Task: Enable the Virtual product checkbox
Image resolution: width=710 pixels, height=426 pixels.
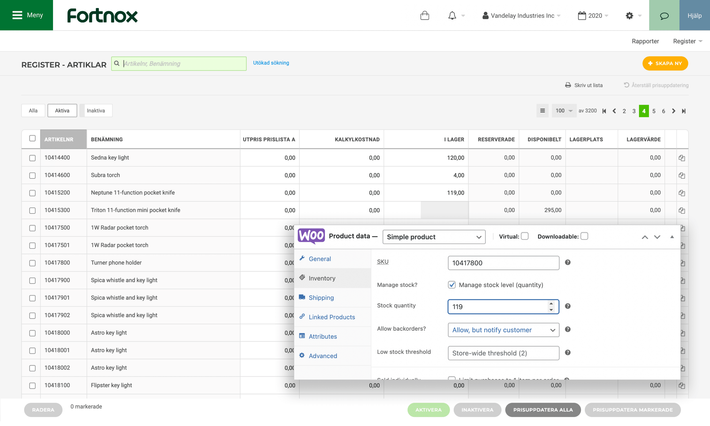Action: pyautogui.click(x=525, y=236)
